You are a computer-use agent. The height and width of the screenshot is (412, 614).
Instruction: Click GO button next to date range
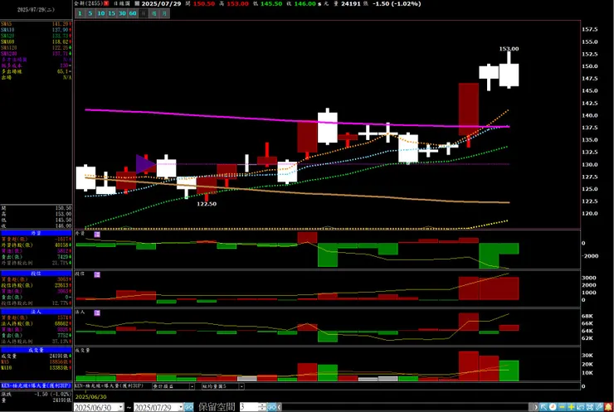click(189, 407)
